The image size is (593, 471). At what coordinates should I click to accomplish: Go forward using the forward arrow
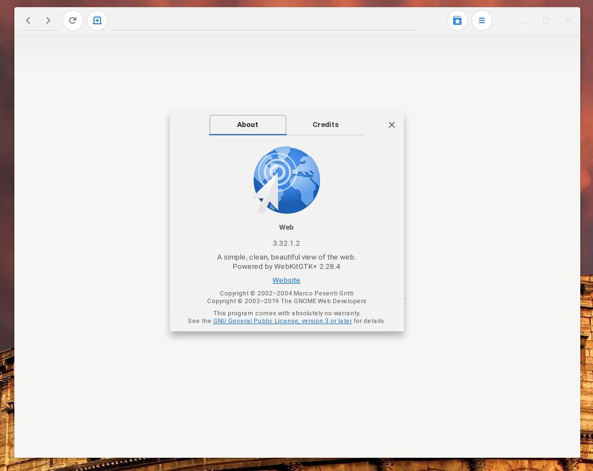[48, 20]
